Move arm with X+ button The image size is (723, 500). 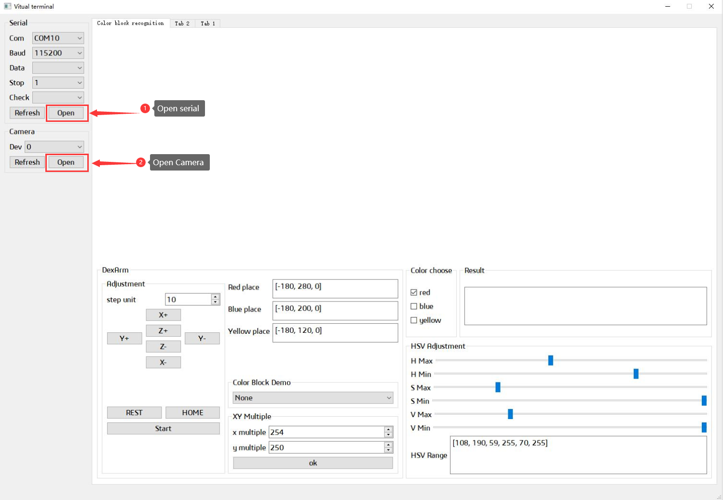tap(164, 315)
